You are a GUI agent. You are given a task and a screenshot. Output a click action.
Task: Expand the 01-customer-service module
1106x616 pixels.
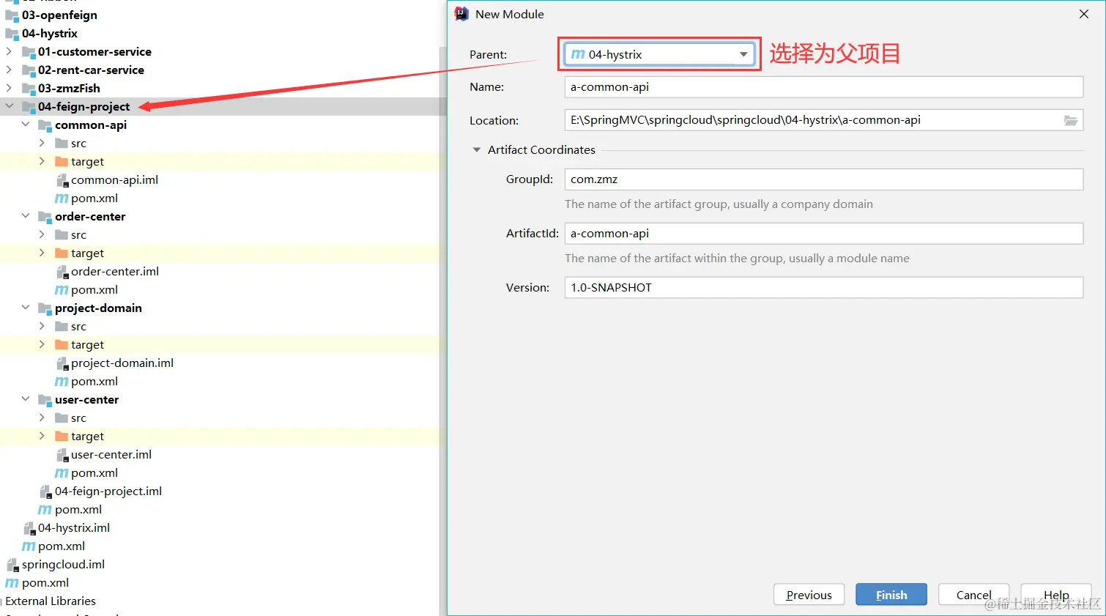point(9,51)
